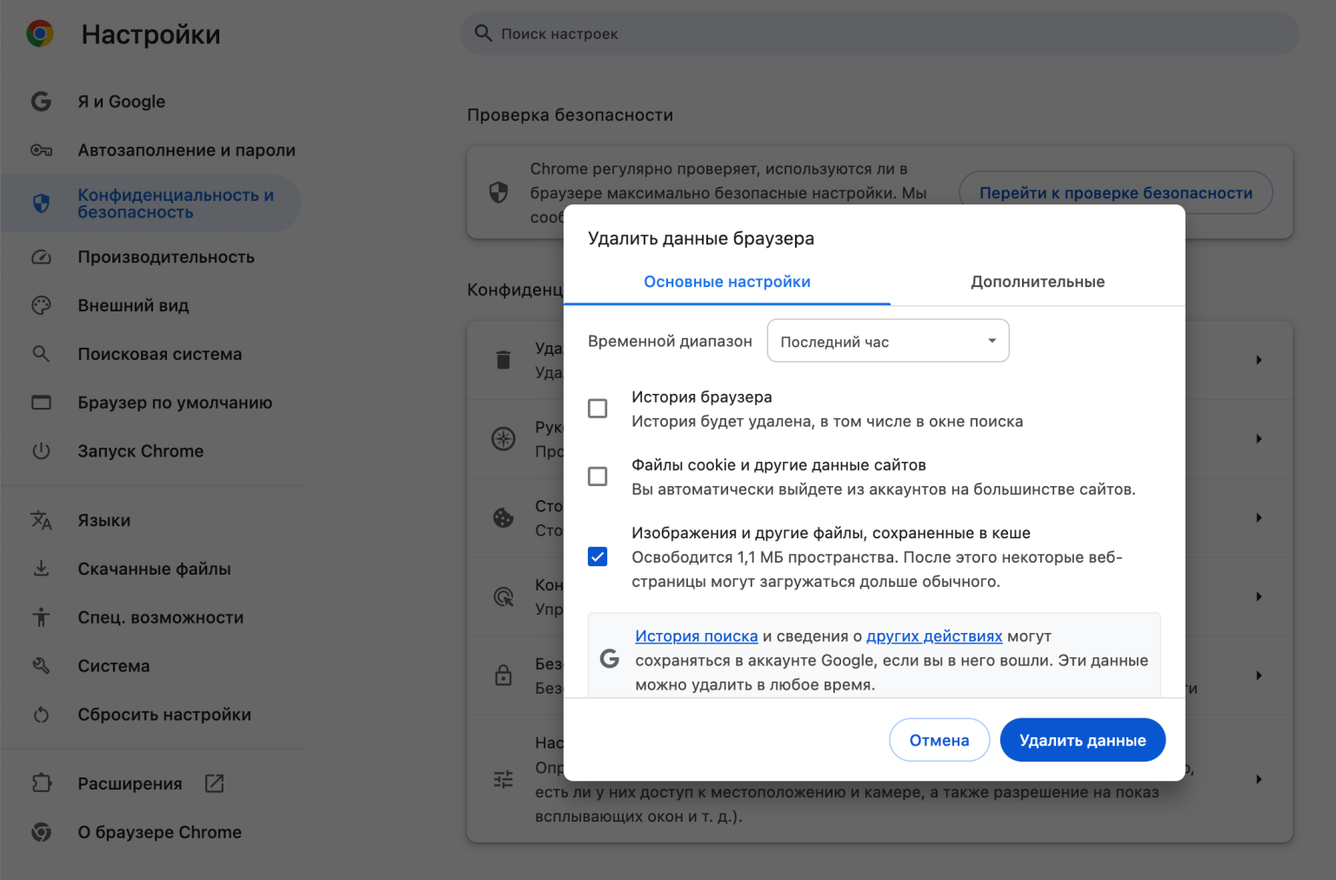Click the Google G icon in sidebar
The width and height of the screenshot is (1336, 880).
[x=41, y=102]
